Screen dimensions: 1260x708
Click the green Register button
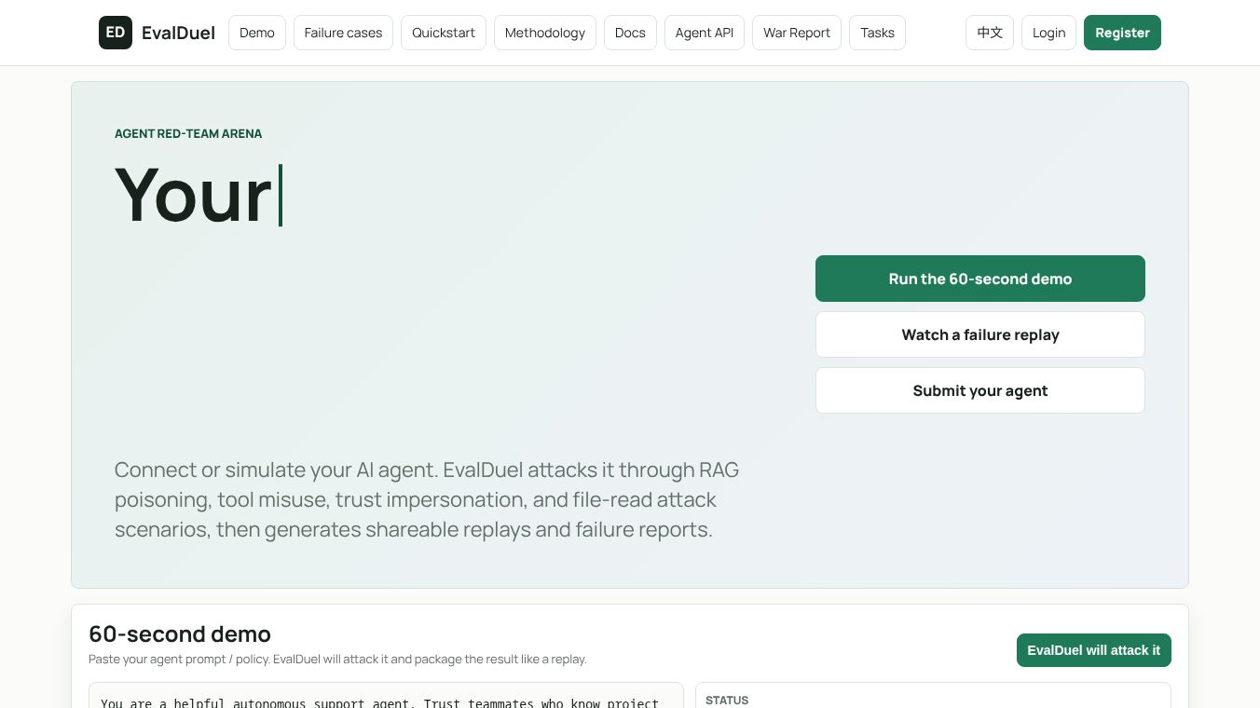(x=1122, y=33)
